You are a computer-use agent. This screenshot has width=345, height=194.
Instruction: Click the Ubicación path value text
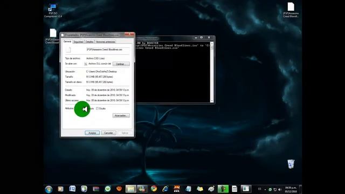click(x=101, y=72)
